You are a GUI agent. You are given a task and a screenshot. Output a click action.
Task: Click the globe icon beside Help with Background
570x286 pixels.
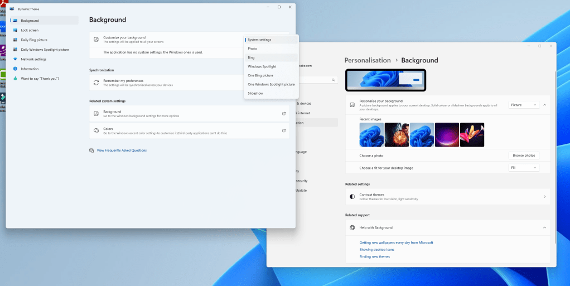pos(352,227)
